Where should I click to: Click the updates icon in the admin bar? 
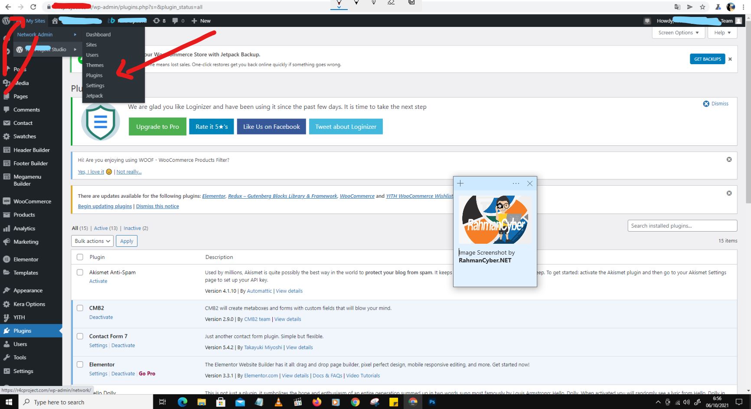click(156, 20)
